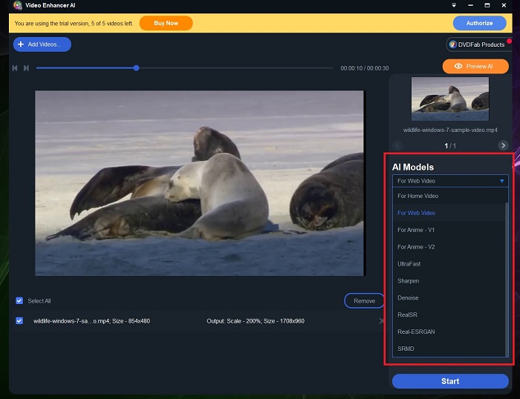Open DVDFab Products panel
Image resolution: width=520 pixels, height=399 pixels.
coord(479,44)
